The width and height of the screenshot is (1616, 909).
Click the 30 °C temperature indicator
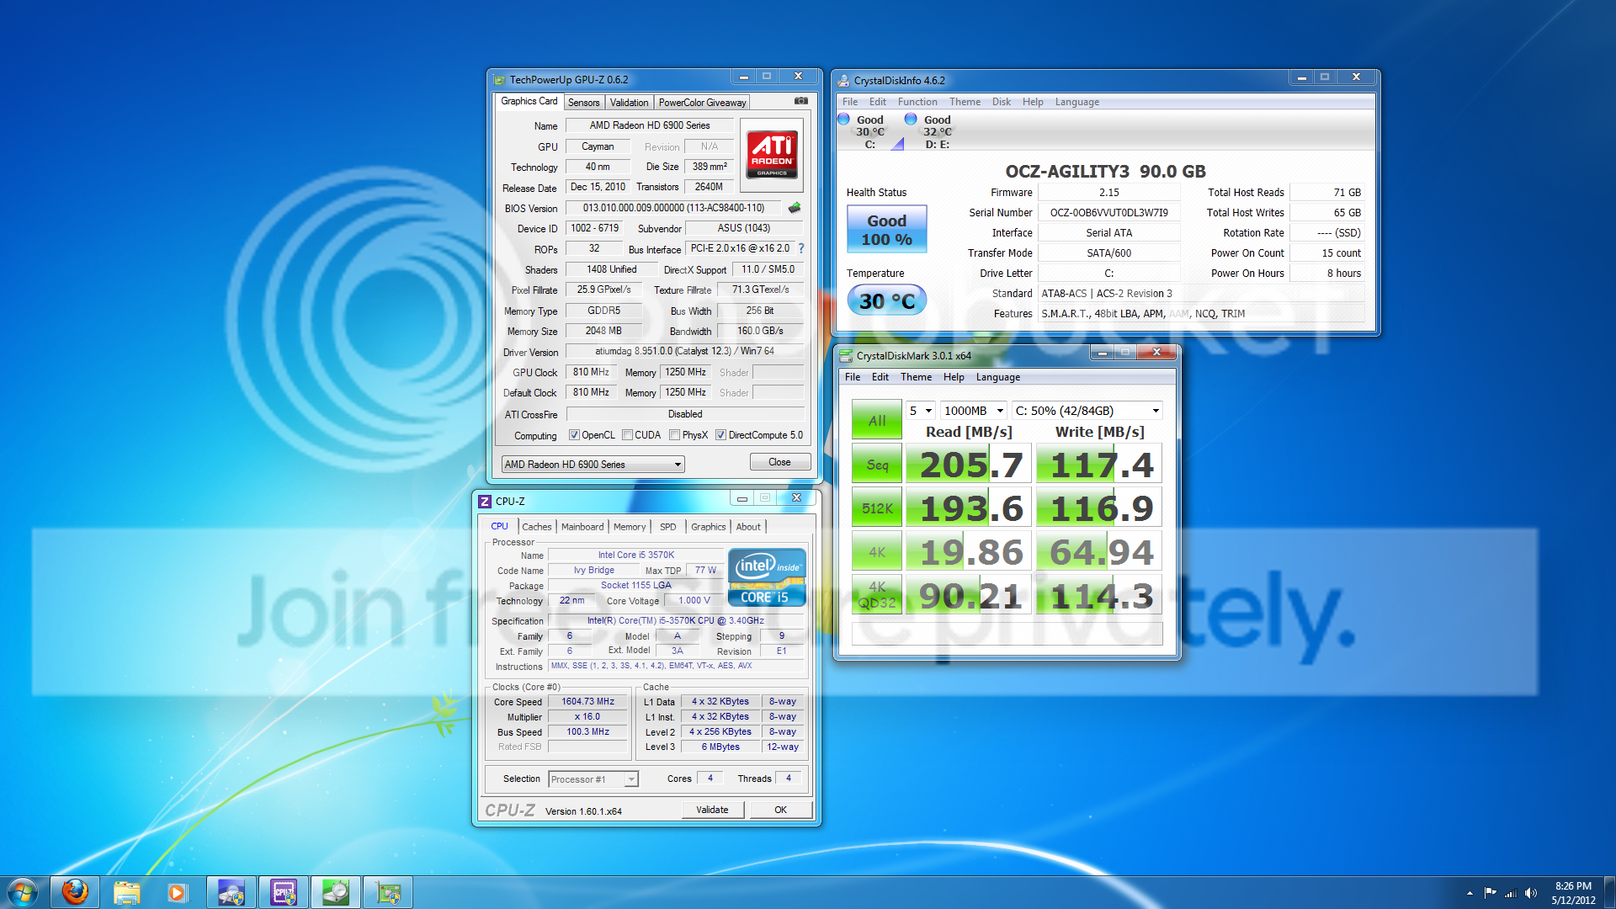pos(886,300)
